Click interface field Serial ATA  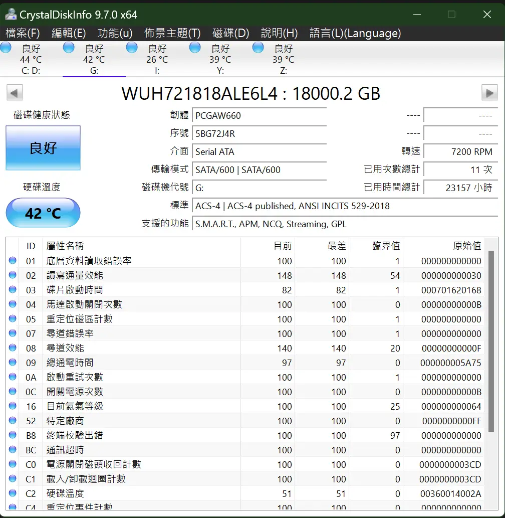point(259,151)
